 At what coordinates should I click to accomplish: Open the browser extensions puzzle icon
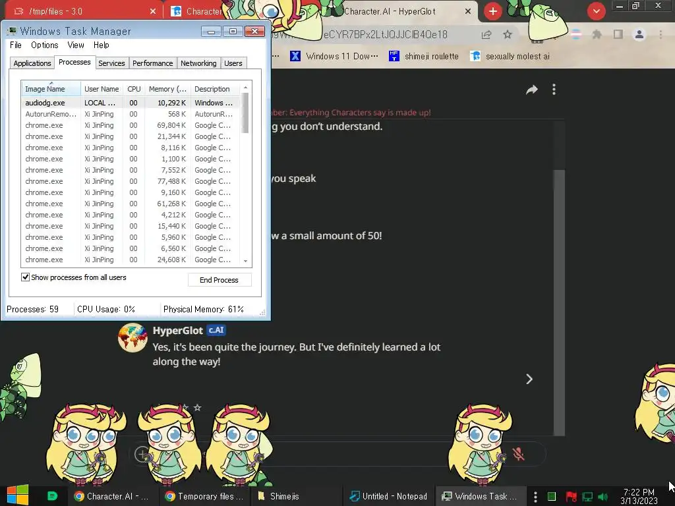(x=597, y=34)
